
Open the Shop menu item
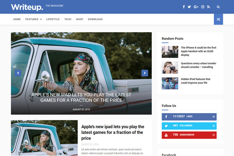[x=80, y=19]
